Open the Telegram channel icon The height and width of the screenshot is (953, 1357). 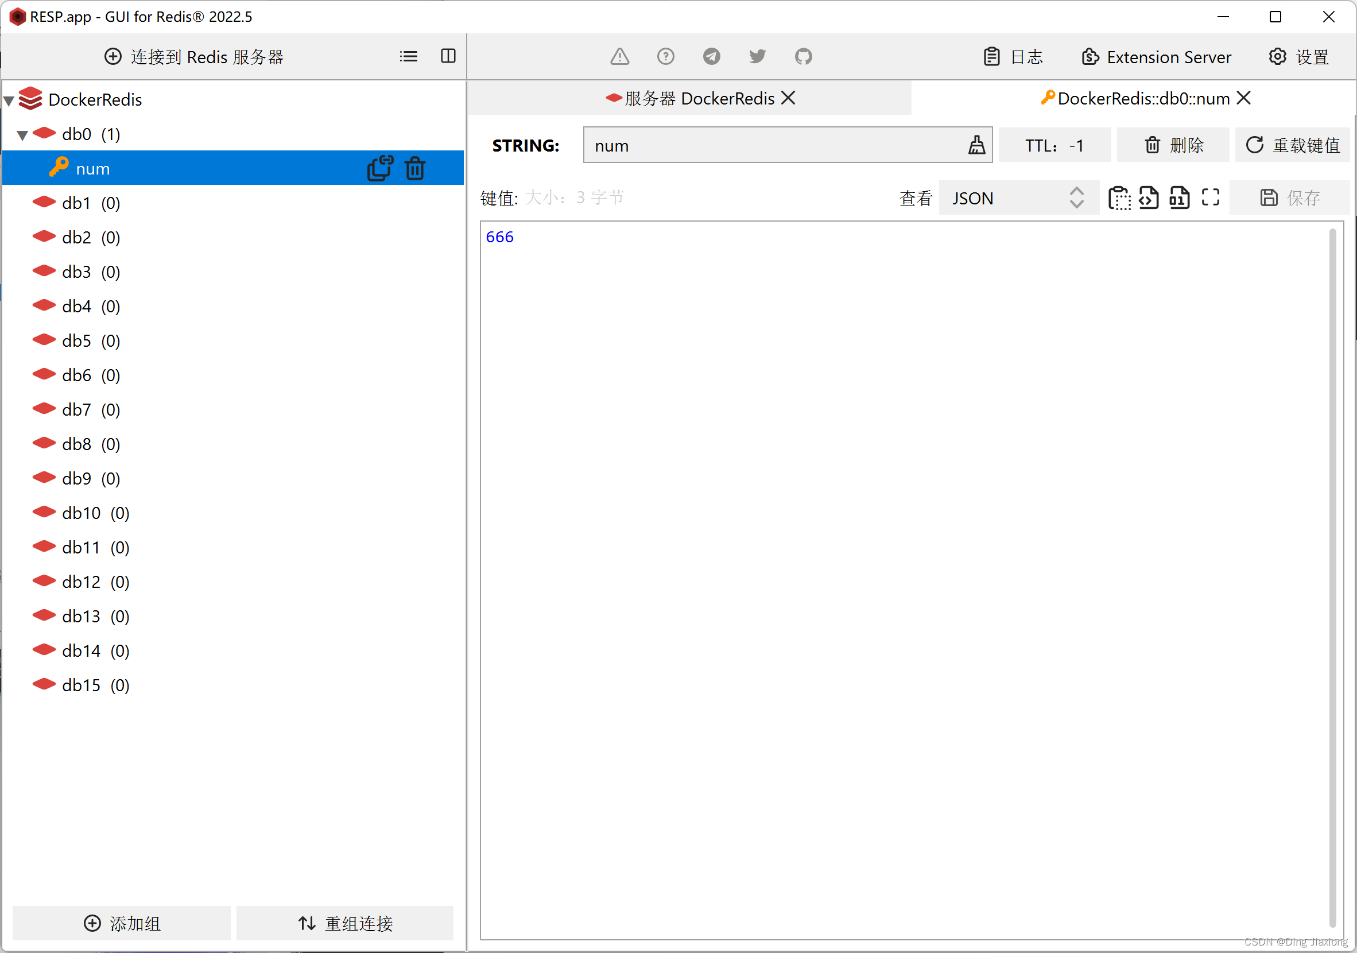(712, 56)
